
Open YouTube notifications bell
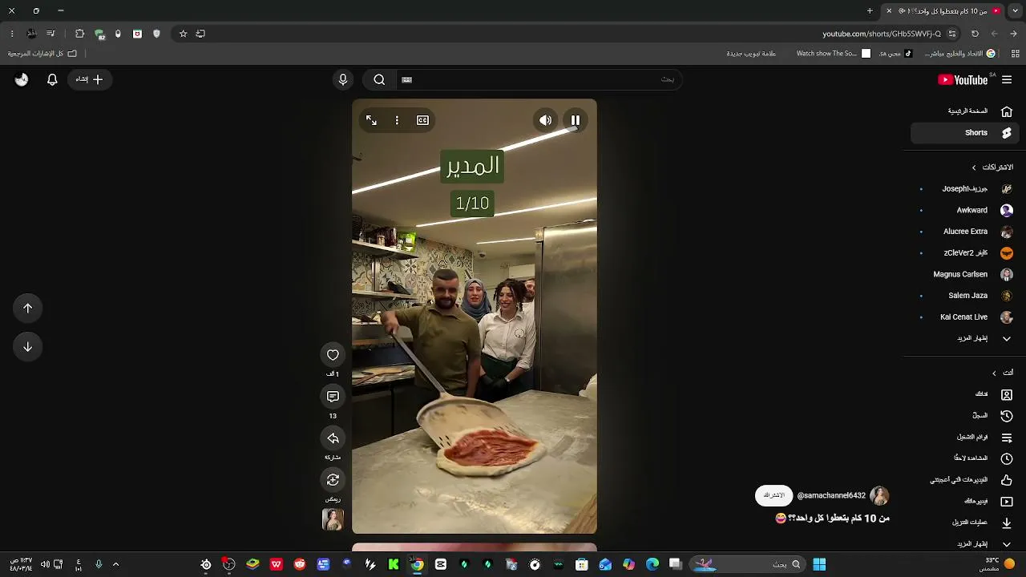pyautogui.click(x=52, y=79)
